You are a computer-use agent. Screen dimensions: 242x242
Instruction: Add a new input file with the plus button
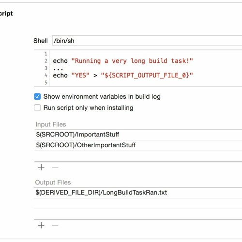click(x=41, y=167)
